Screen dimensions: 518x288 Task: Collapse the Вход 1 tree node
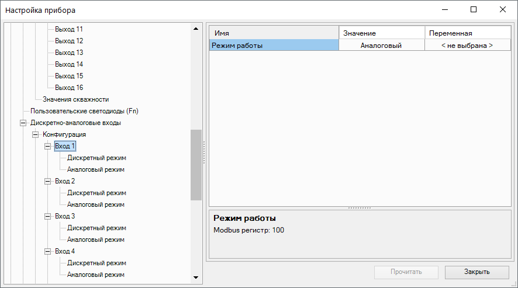coord(48,146)
